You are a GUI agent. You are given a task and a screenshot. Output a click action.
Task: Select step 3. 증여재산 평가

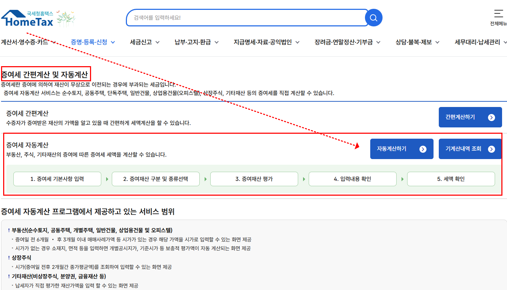(254, 179)
